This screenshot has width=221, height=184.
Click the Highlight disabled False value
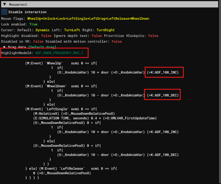pyautogui.click(x=46, y=36)
